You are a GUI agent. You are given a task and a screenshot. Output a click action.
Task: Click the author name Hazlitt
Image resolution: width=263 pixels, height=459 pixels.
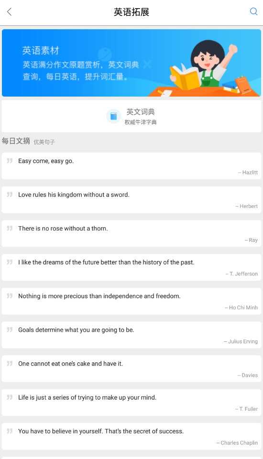250,173
